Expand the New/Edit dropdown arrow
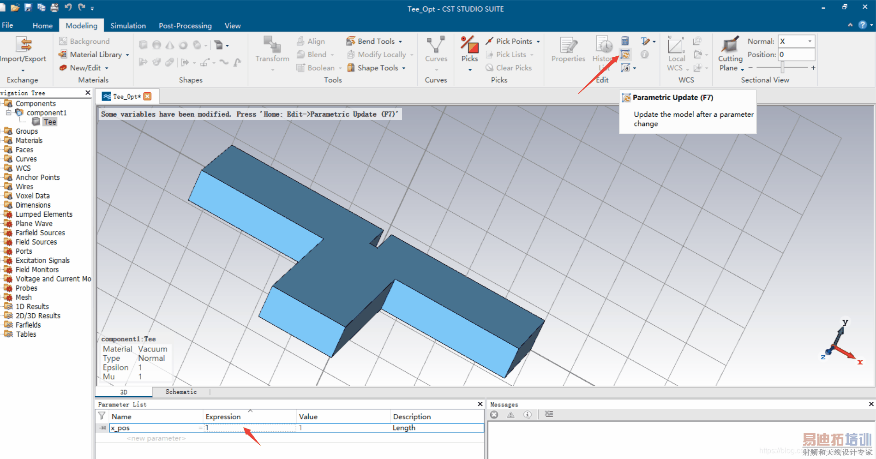 [107, 68]
